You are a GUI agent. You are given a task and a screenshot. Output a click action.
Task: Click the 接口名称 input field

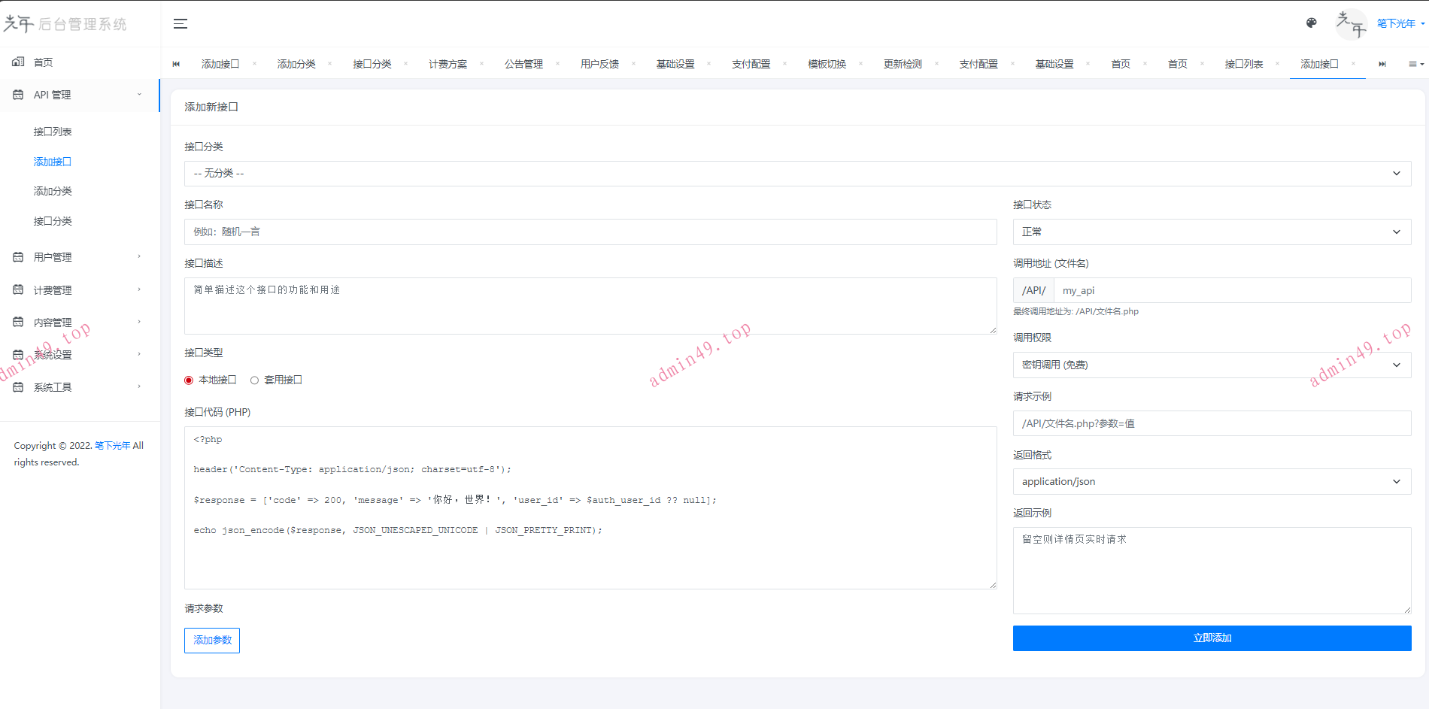(590, 232)
